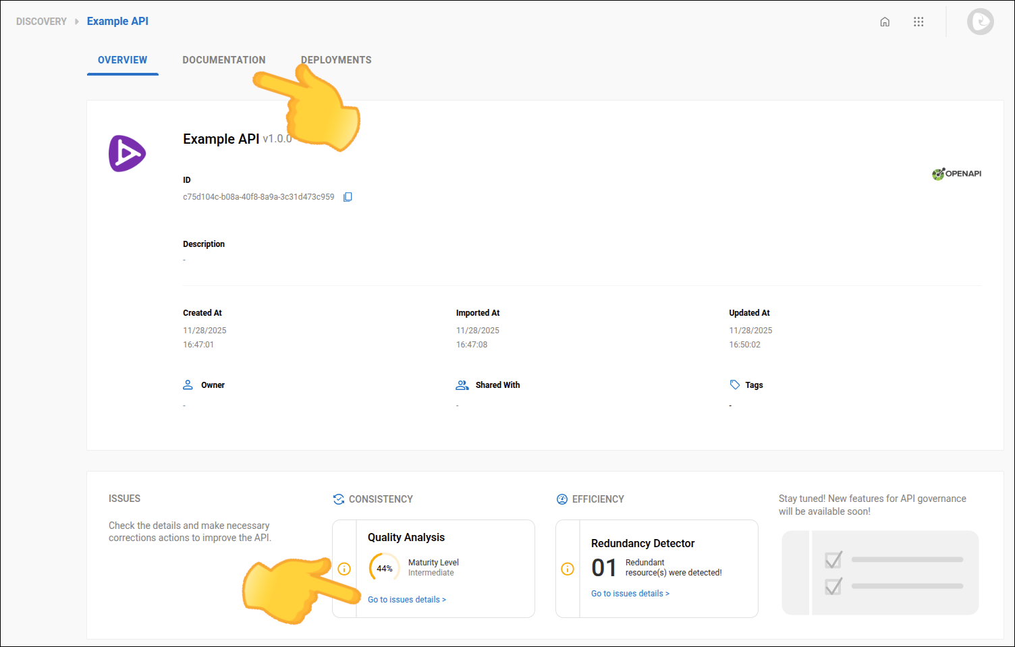Click the Example API purple logo
Image resolution: width=1015 pixels, height=647 pixels.
(127, 153)
